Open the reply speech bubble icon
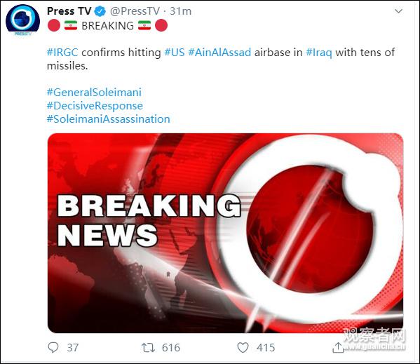Image resolution: width=420 pixels, height=364 pixels. tap(53, 347)
